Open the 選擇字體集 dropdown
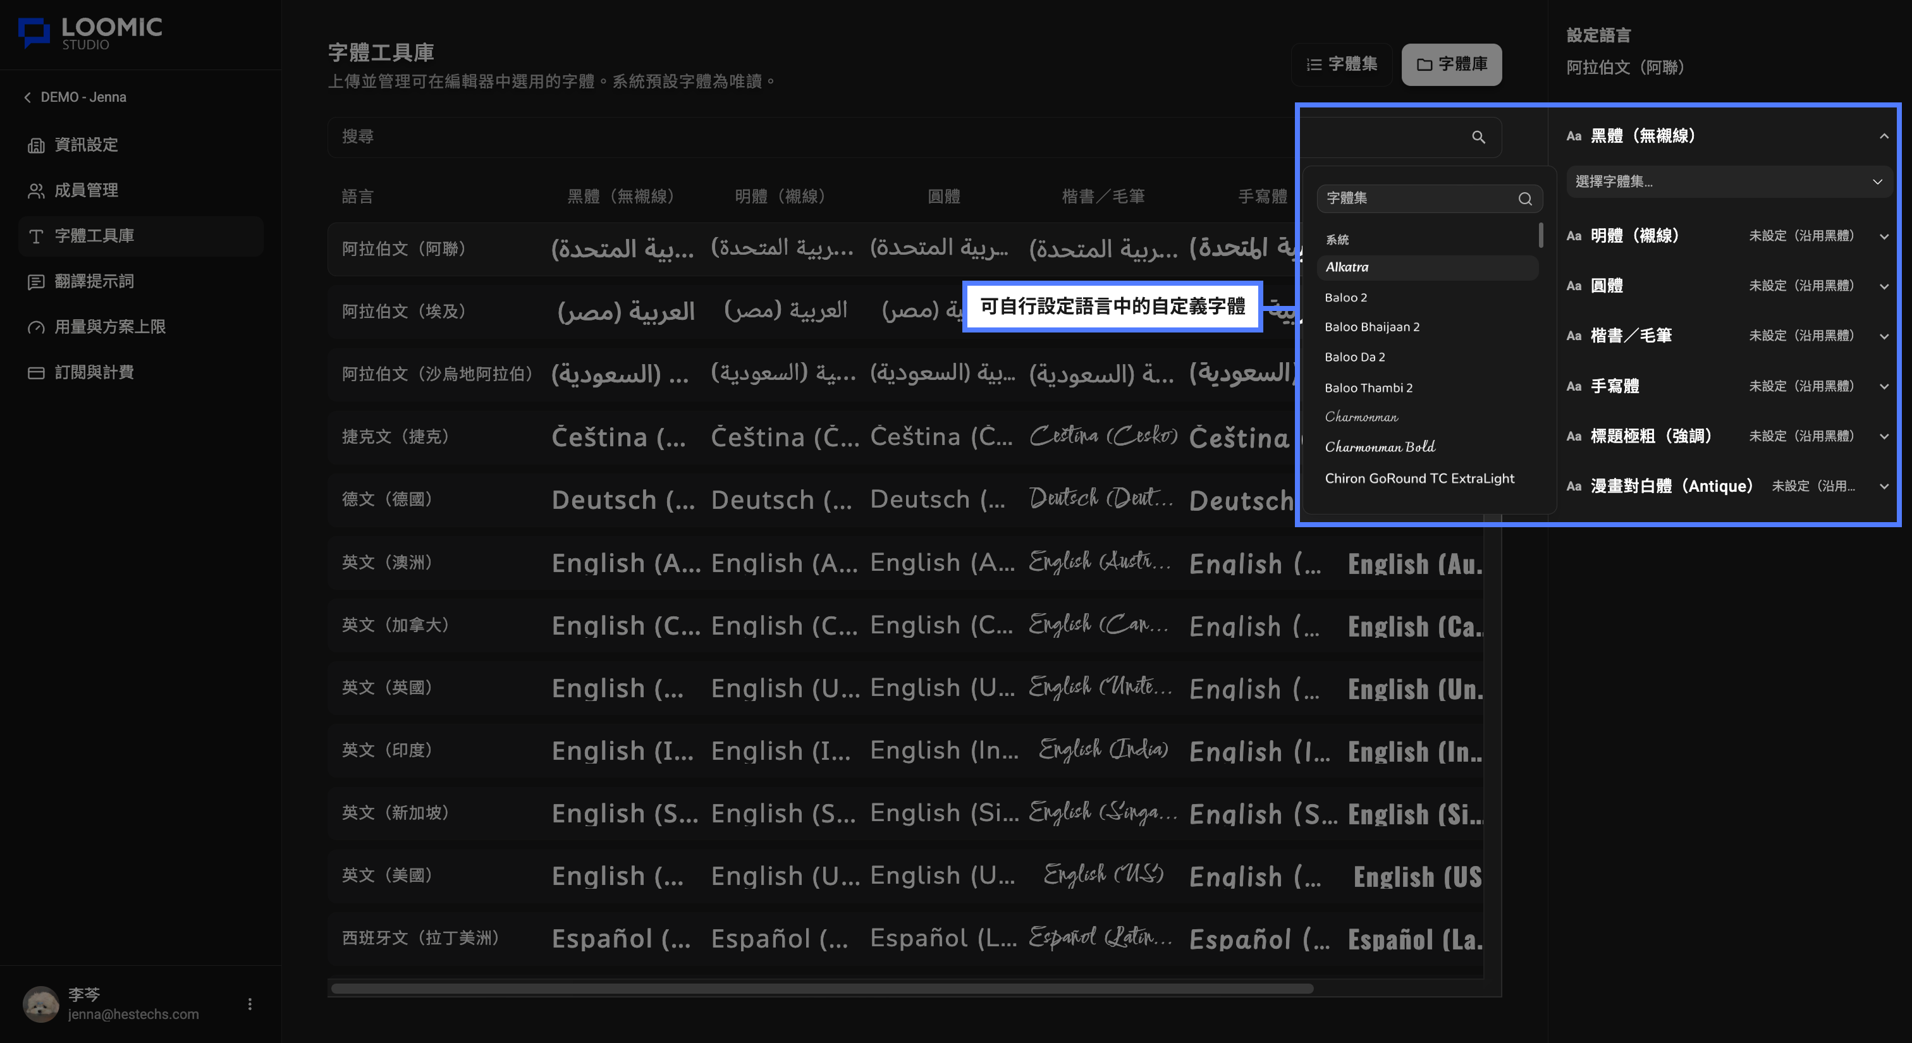1912x1043 pixels. pos(1729,182)
